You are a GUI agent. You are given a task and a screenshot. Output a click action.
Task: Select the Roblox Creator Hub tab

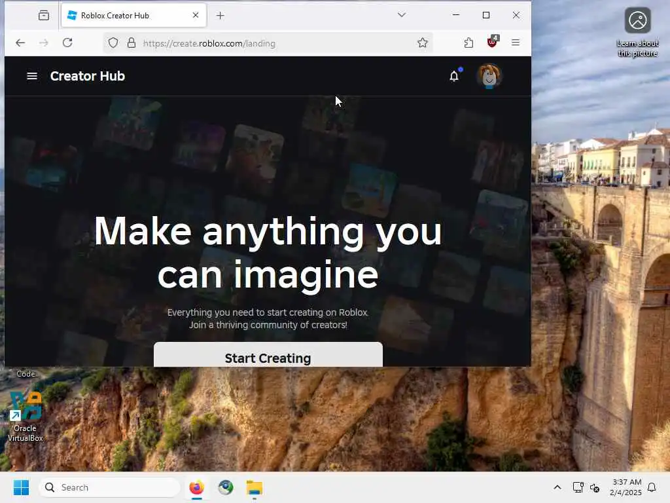[133, 16]
